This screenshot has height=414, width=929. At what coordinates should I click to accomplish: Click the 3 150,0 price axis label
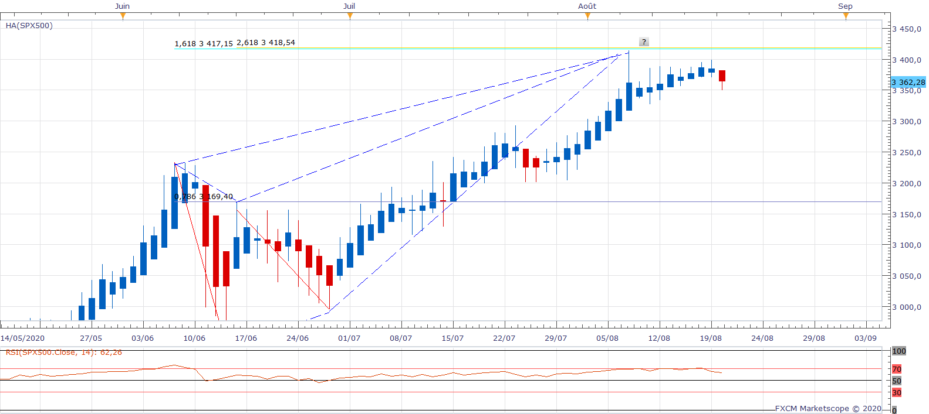(x=907, y=214)
